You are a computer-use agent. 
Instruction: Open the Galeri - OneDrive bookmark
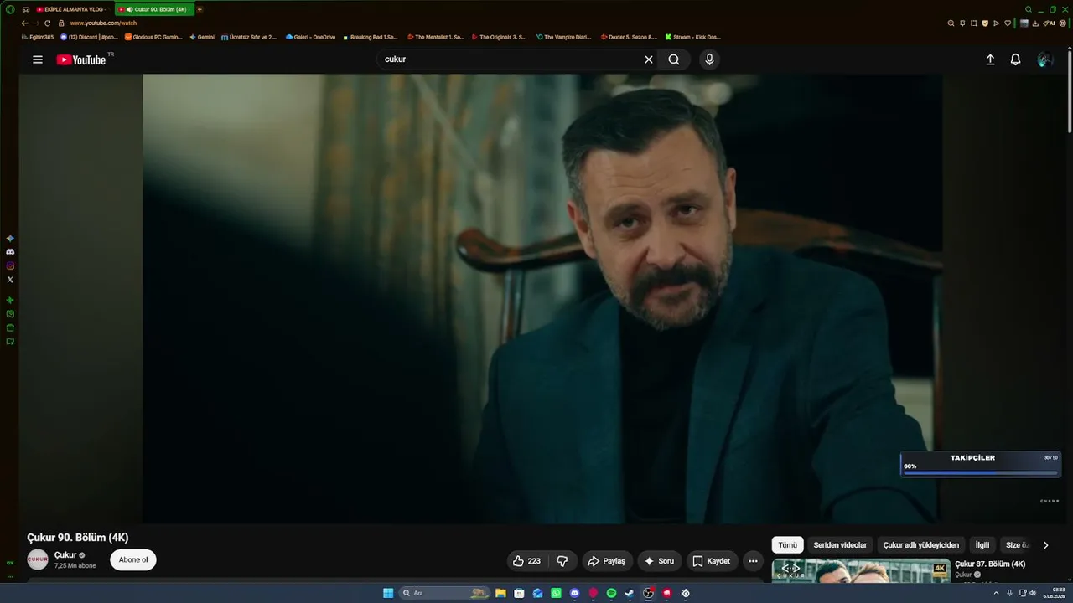click(310, 37)
